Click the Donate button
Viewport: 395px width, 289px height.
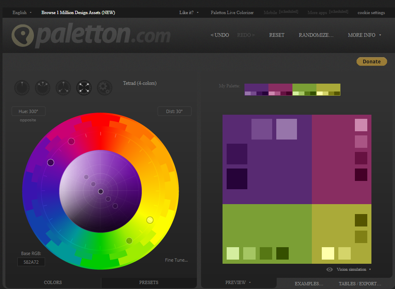pos(371,61)
